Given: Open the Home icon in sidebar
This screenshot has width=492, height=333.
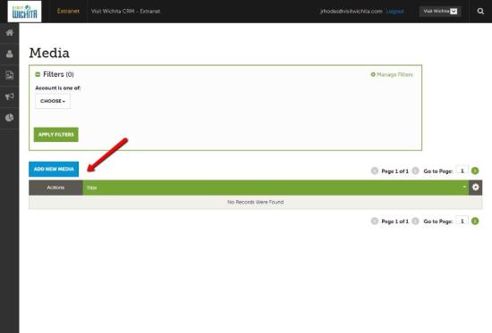Looking at the screenshot, I should click(10, 32).
